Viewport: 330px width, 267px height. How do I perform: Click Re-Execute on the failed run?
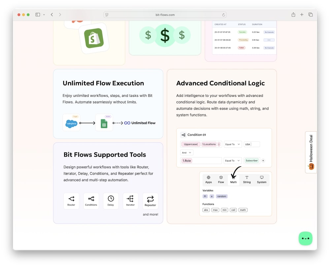pos(269,47)
